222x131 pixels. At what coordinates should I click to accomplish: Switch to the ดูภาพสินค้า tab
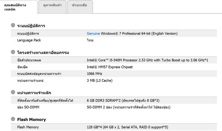[x=52, y=5]
